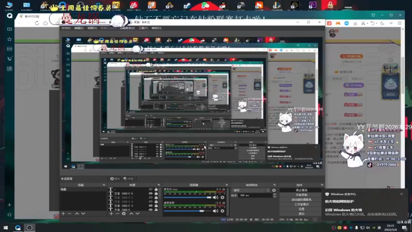
Task: Select source row 文本 (GDI+) 5
Action: tap(133, 193)
